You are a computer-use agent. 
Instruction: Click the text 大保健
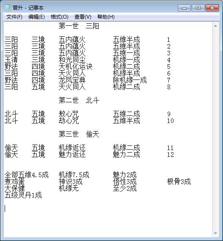pyautogui.click(x=15, y=188)
